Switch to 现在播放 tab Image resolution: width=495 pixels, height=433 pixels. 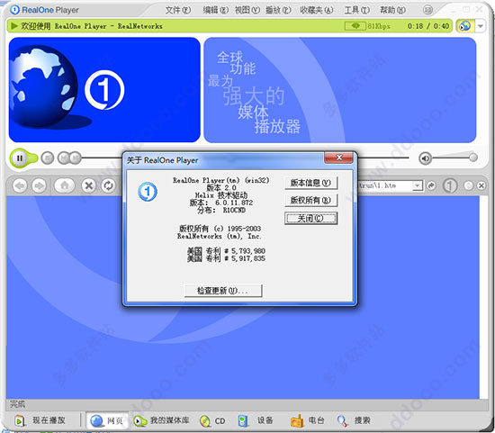coord(41,420)
